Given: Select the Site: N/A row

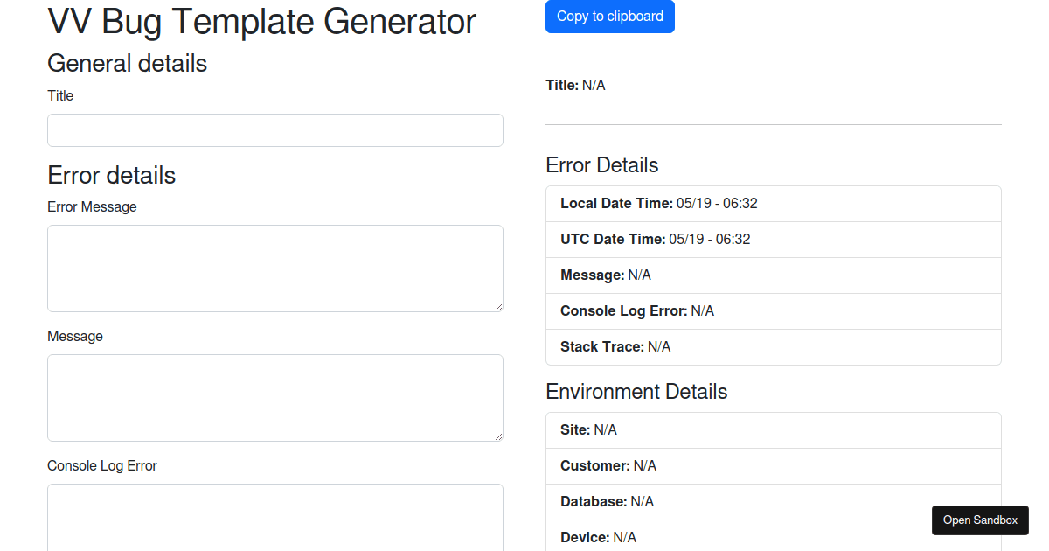Looking at the screenshot, I should [774, 430].
